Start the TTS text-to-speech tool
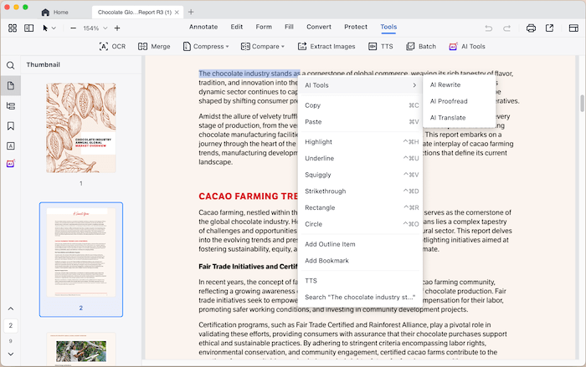This screenshot has width=586, height=367. [380, 47]
